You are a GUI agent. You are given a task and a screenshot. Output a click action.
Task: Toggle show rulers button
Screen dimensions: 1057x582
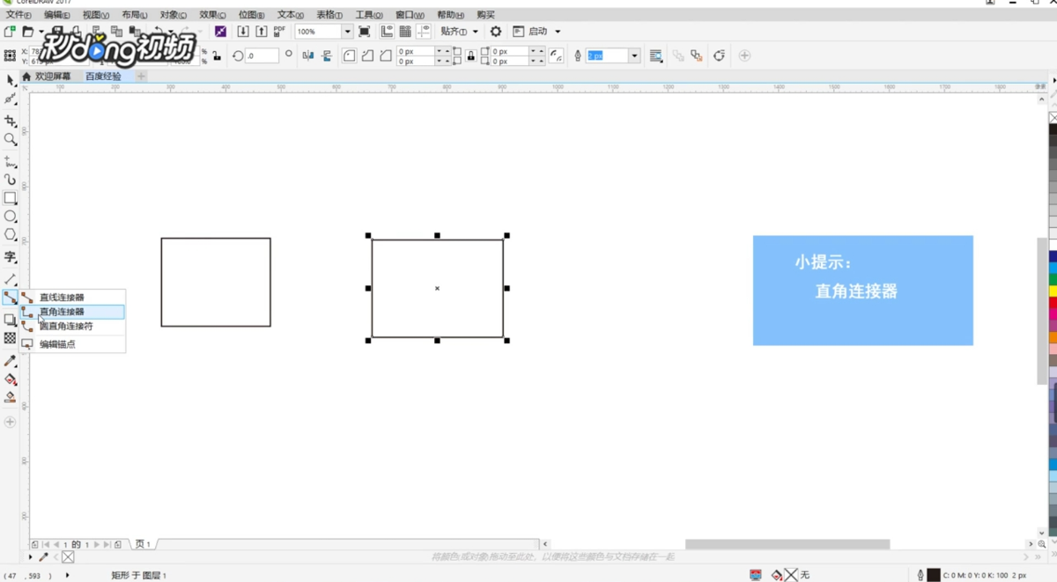coord(387,32)
